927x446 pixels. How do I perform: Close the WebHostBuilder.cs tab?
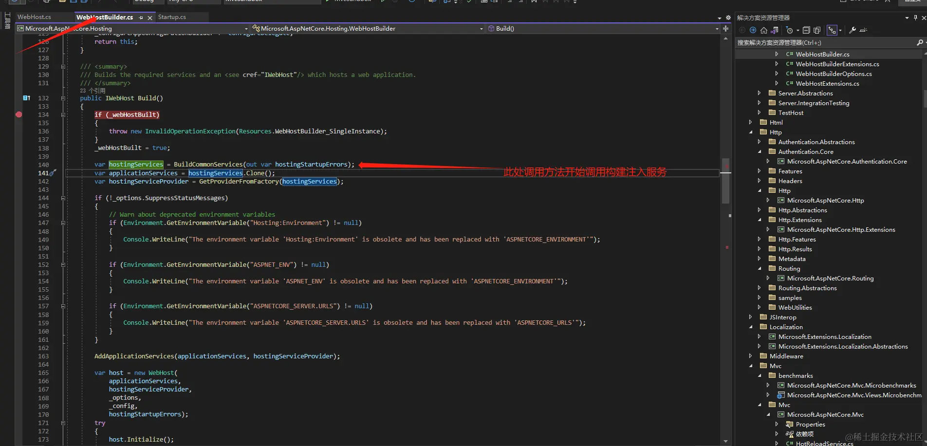(x=150, y=18)
